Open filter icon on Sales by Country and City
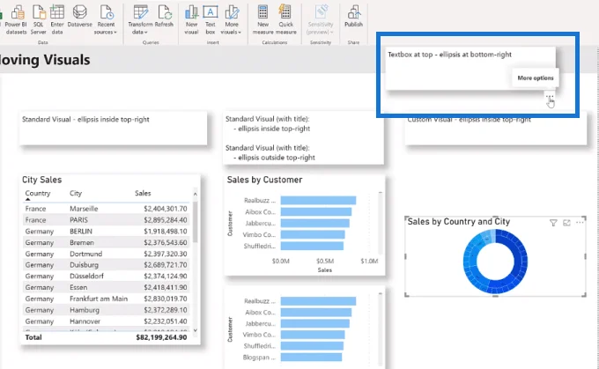The width and height of the screenshot is (599, 369). [x=553, y=223]
